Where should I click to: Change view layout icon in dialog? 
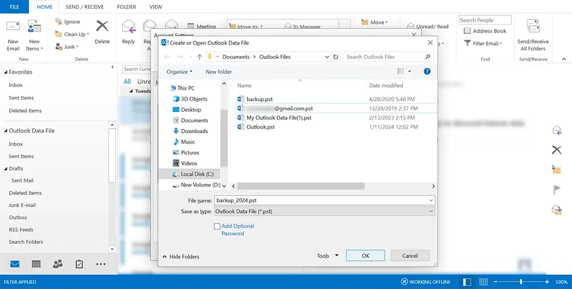tap(400, 71)
